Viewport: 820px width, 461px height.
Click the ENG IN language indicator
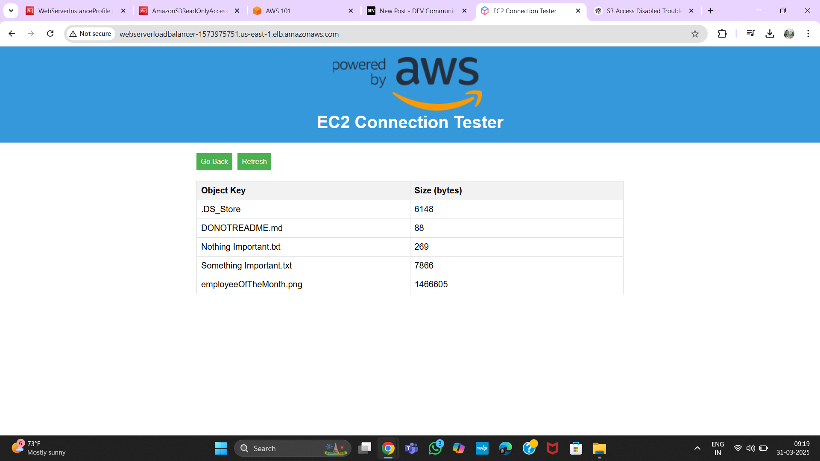tap(717, 448)
